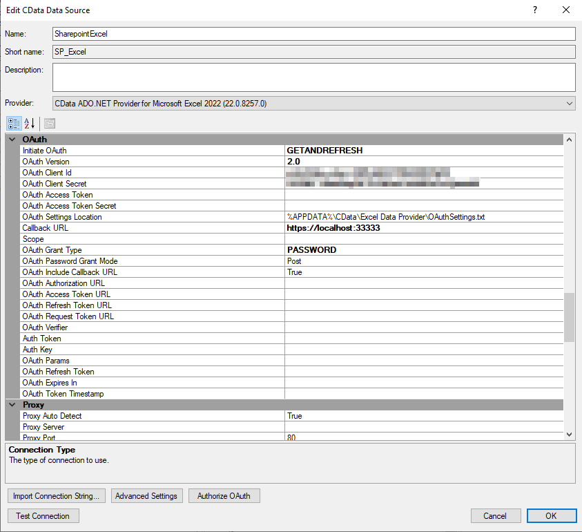The height and width of the screenshot is (532, 582).
Task: Select the OAuth Params row
Action: click(x=291, y=361)
